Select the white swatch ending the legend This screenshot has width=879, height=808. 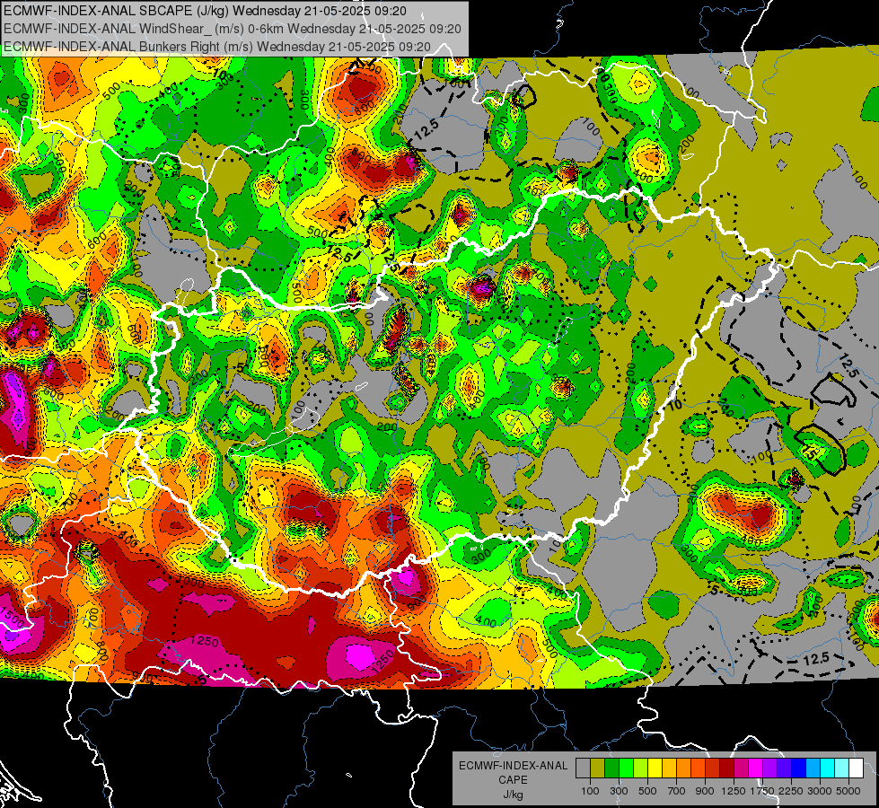coord(856,768)
